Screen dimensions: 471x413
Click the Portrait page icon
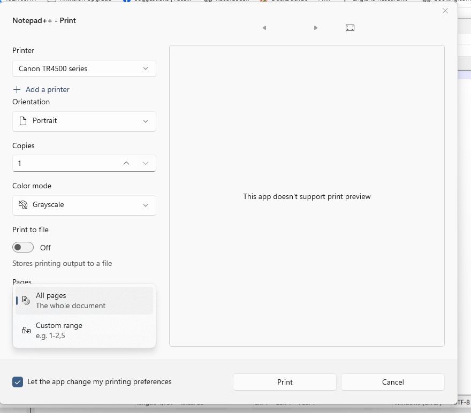tap(23, 121)
